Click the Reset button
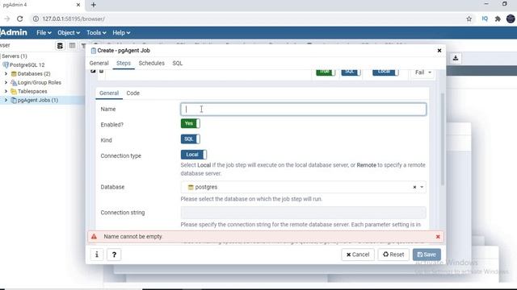517x290 pixels. [393, 255]
